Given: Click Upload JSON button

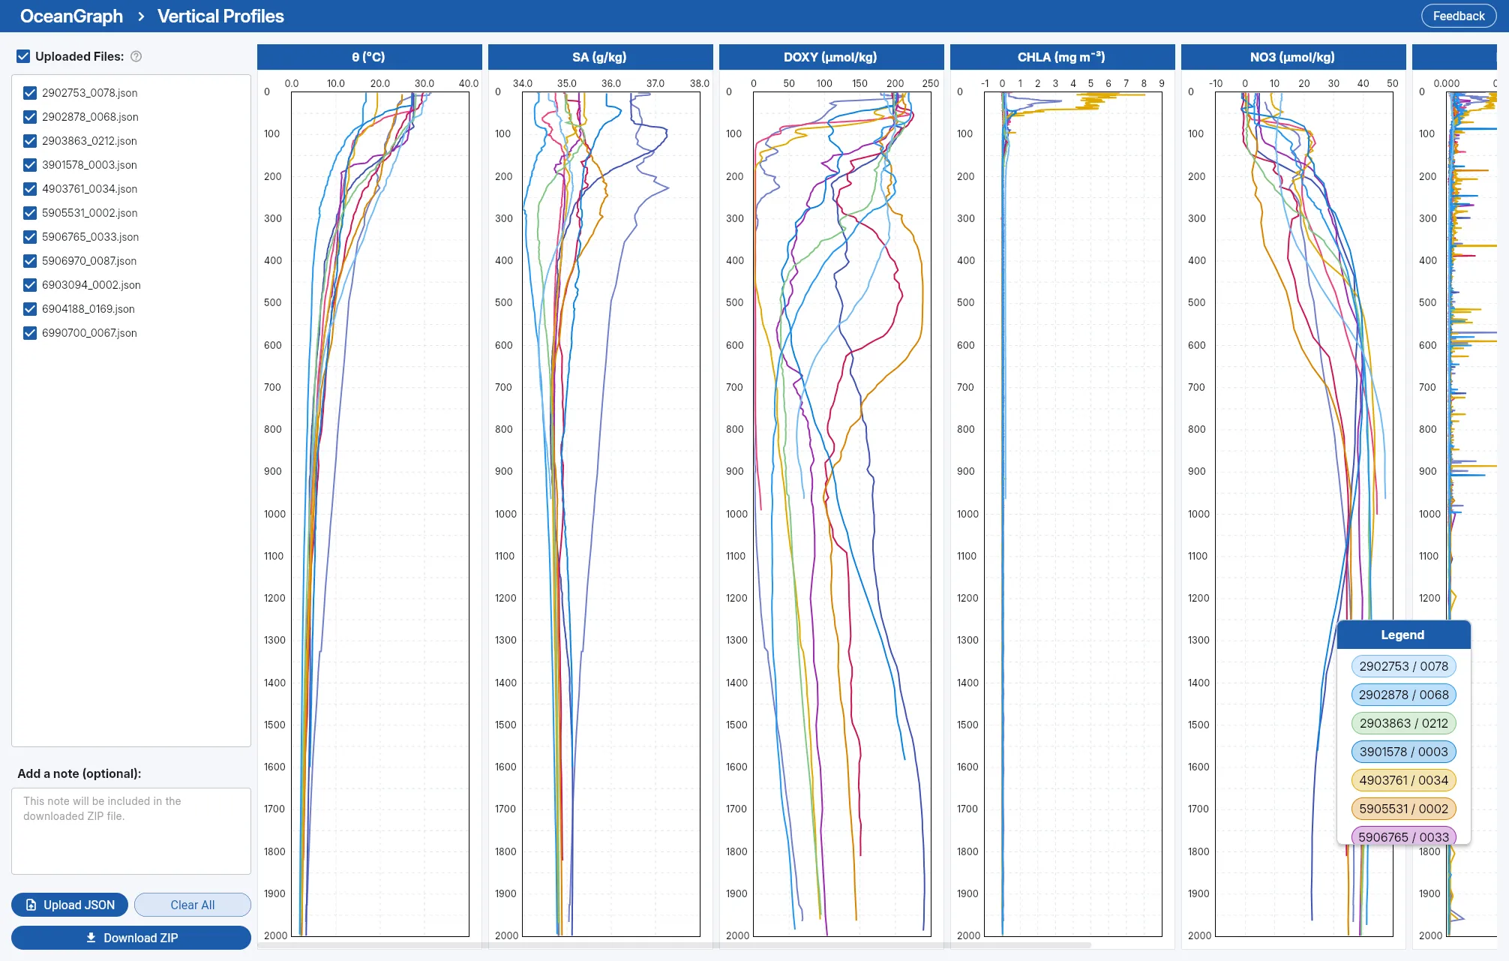Looking at the screenshot, I should [70, 905].
